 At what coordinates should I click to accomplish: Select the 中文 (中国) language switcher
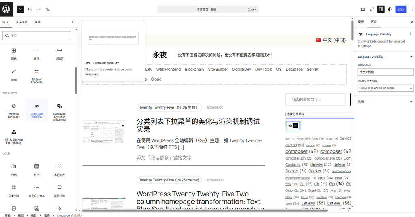tap(331, 40)
